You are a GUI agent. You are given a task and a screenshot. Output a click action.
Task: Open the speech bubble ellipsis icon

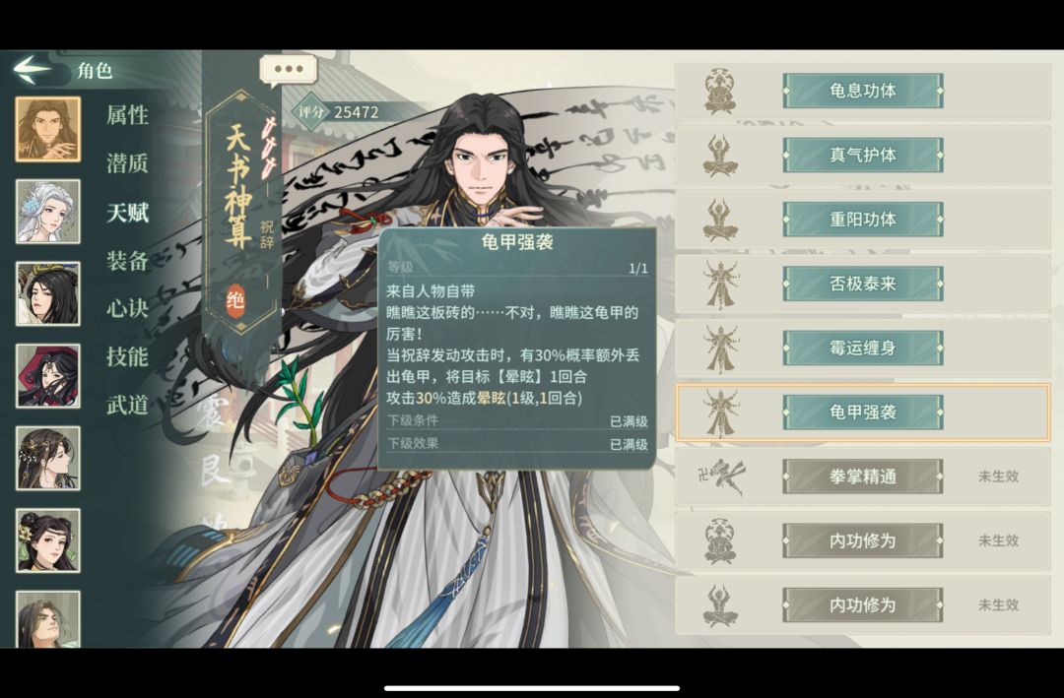289,70
